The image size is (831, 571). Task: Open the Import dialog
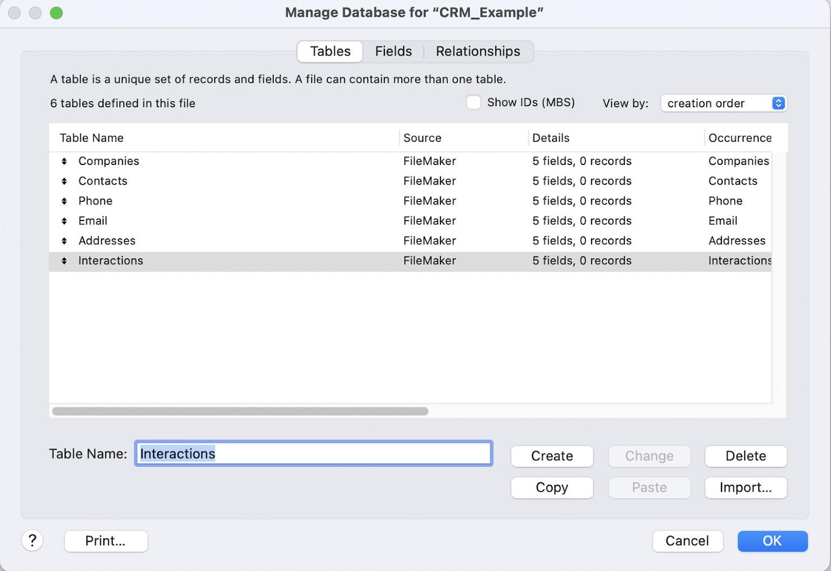pos(746,487)
